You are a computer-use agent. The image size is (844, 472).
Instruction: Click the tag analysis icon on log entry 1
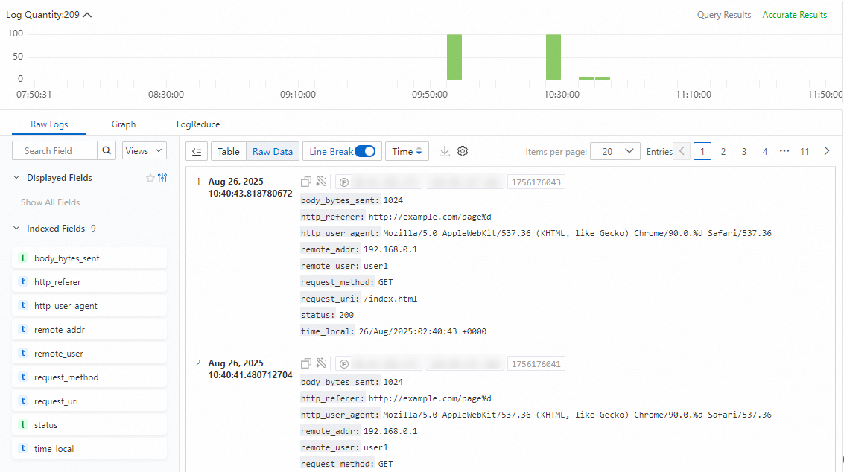[x=321, y=182]
